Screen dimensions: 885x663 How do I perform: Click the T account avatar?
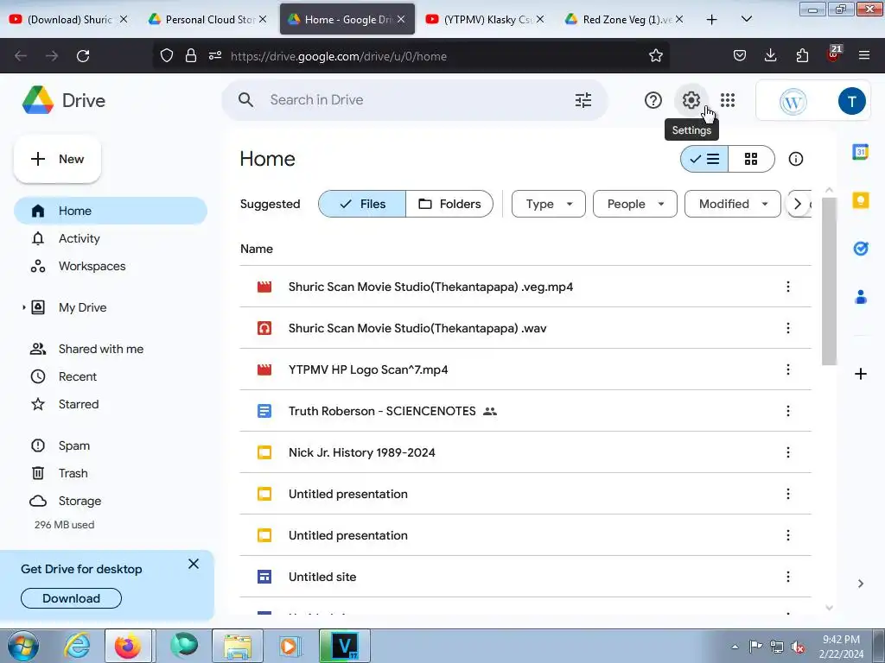[851, 101]
